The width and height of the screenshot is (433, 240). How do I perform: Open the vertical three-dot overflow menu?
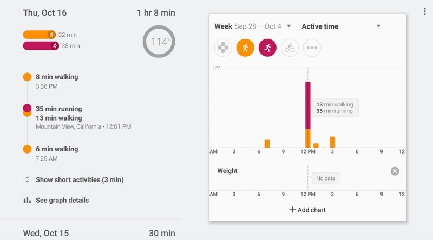424,11
